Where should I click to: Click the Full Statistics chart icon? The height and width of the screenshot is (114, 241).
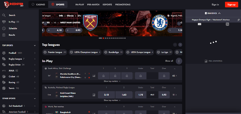pos(206,61)
